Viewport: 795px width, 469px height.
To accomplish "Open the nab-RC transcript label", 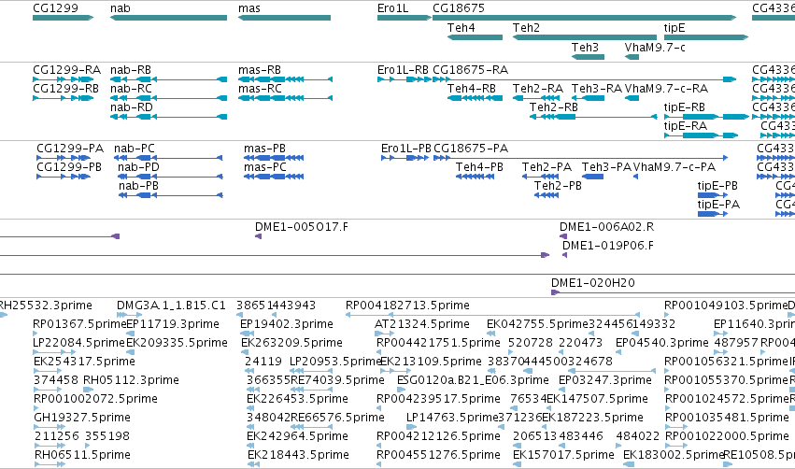I will click(132, 89).
